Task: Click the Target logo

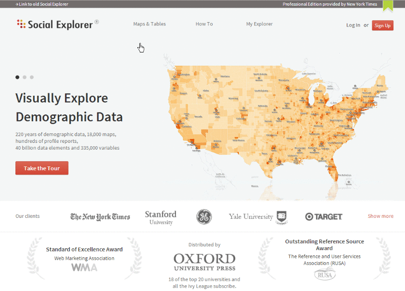Action: [x=324, y=216]
